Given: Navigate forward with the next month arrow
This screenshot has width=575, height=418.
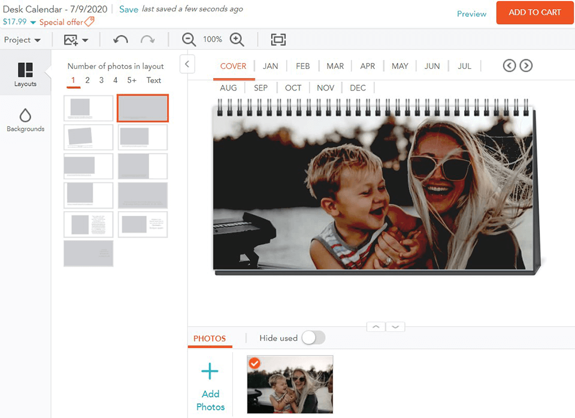Looking at the screenshot, I should point(526,65).
